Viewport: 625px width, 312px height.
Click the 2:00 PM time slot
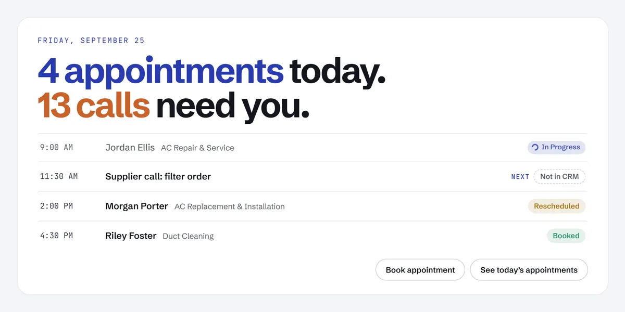coord(57,206)
